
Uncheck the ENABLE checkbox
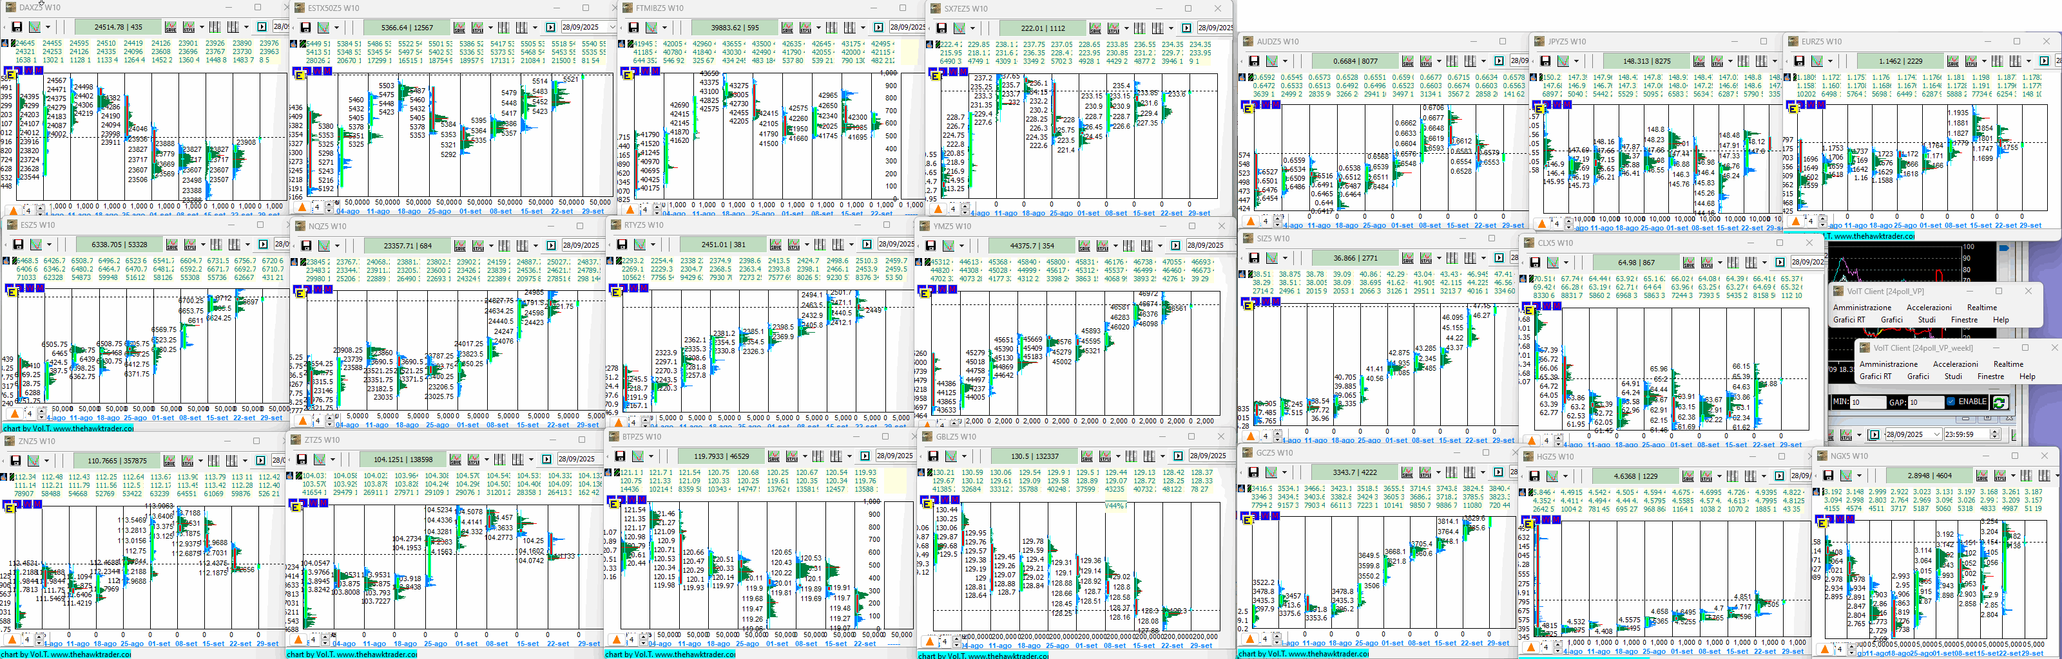[x=1950, y=402]
